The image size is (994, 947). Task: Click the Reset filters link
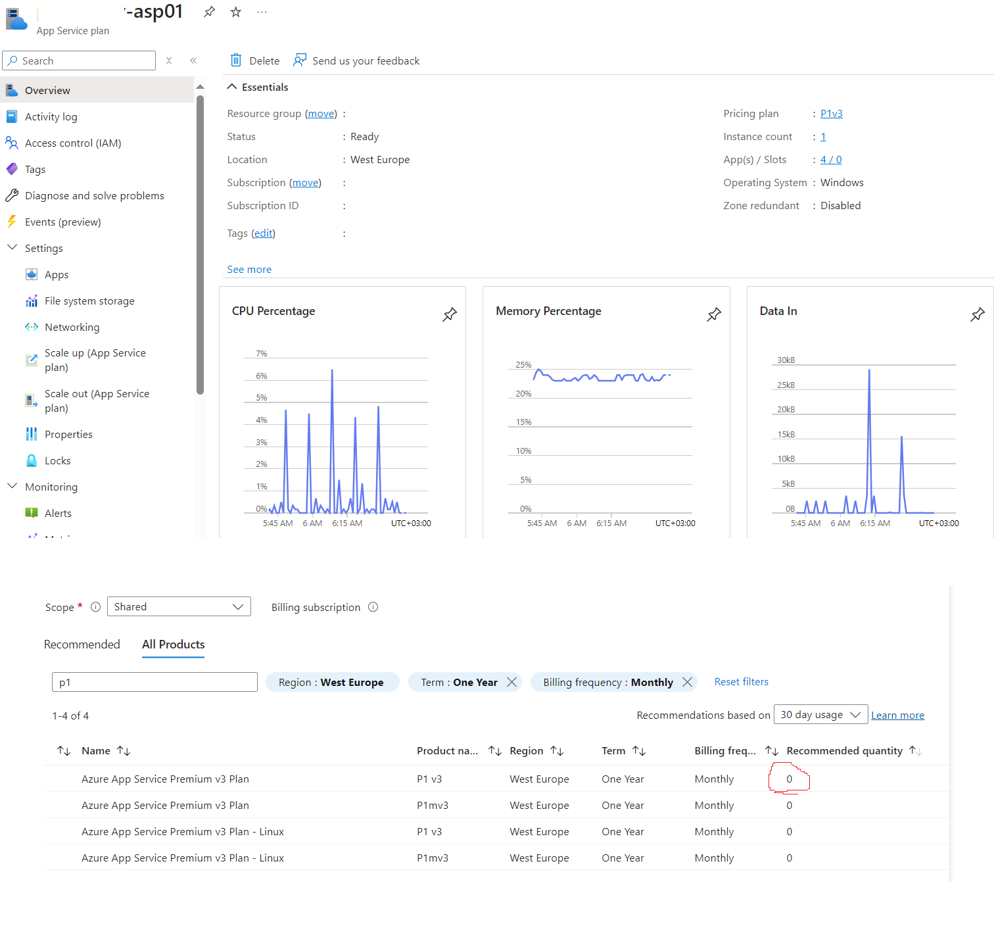point(741,681)
